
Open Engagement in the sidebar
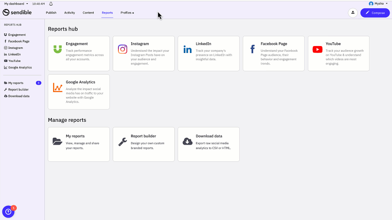pos(17,35)
